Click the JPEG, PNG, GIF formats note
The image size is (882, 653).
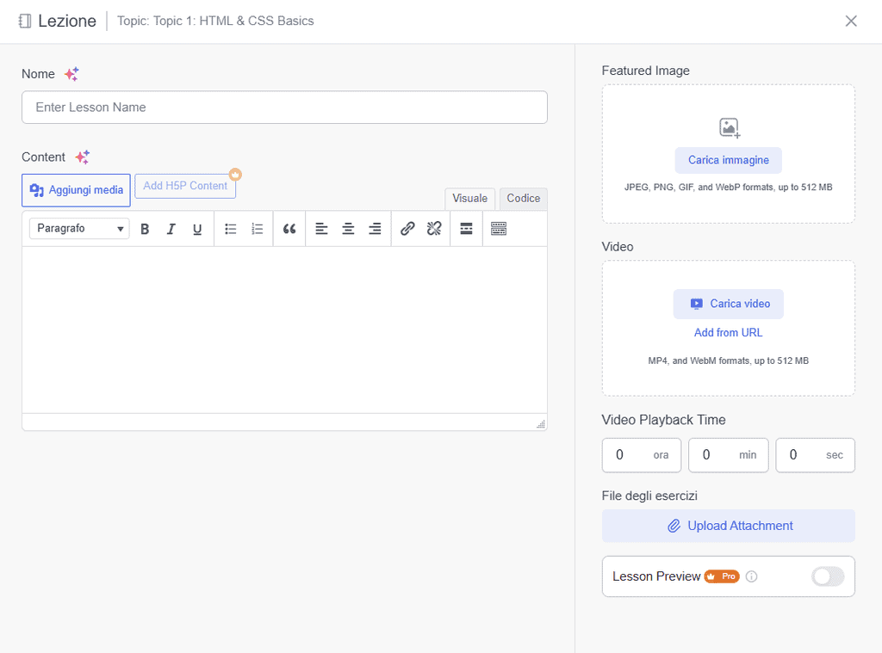[x=729, y=188]
